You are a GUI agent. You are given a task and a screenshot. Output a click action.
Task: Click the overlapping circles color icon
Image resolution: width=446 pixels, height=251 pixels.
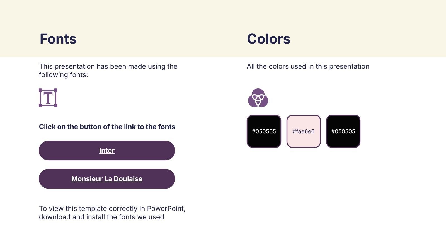tap(258, 98)
